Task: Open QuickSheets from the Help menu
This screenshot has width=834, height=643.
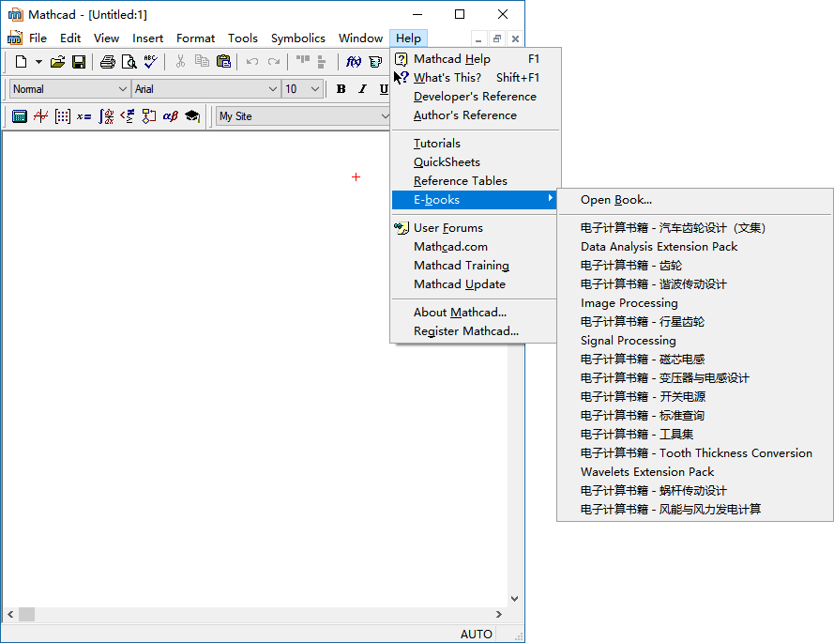Action: point(476,161)
